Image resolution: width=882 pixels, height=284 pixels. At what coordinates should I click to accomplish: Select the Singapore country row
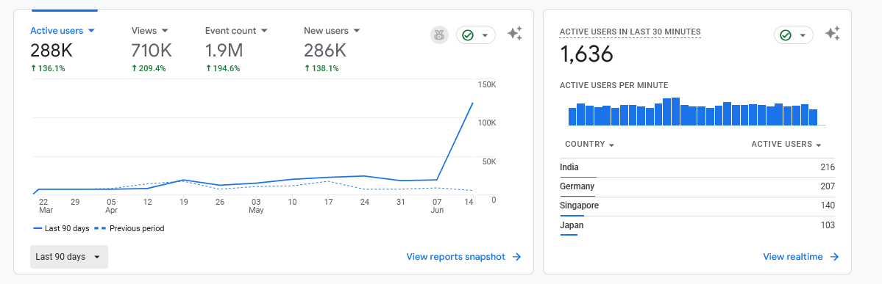pyautogui.click(x=697, y=206)
